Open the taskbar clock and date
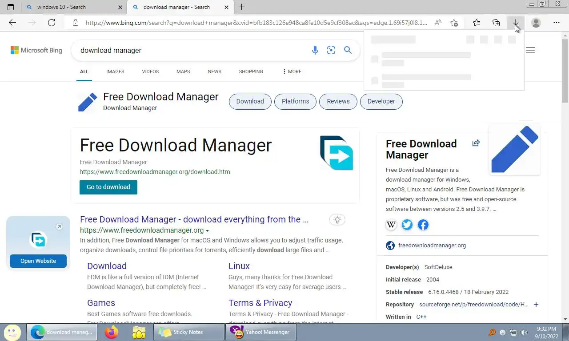Viewport: 569px width, 341px height. (546, 332)
